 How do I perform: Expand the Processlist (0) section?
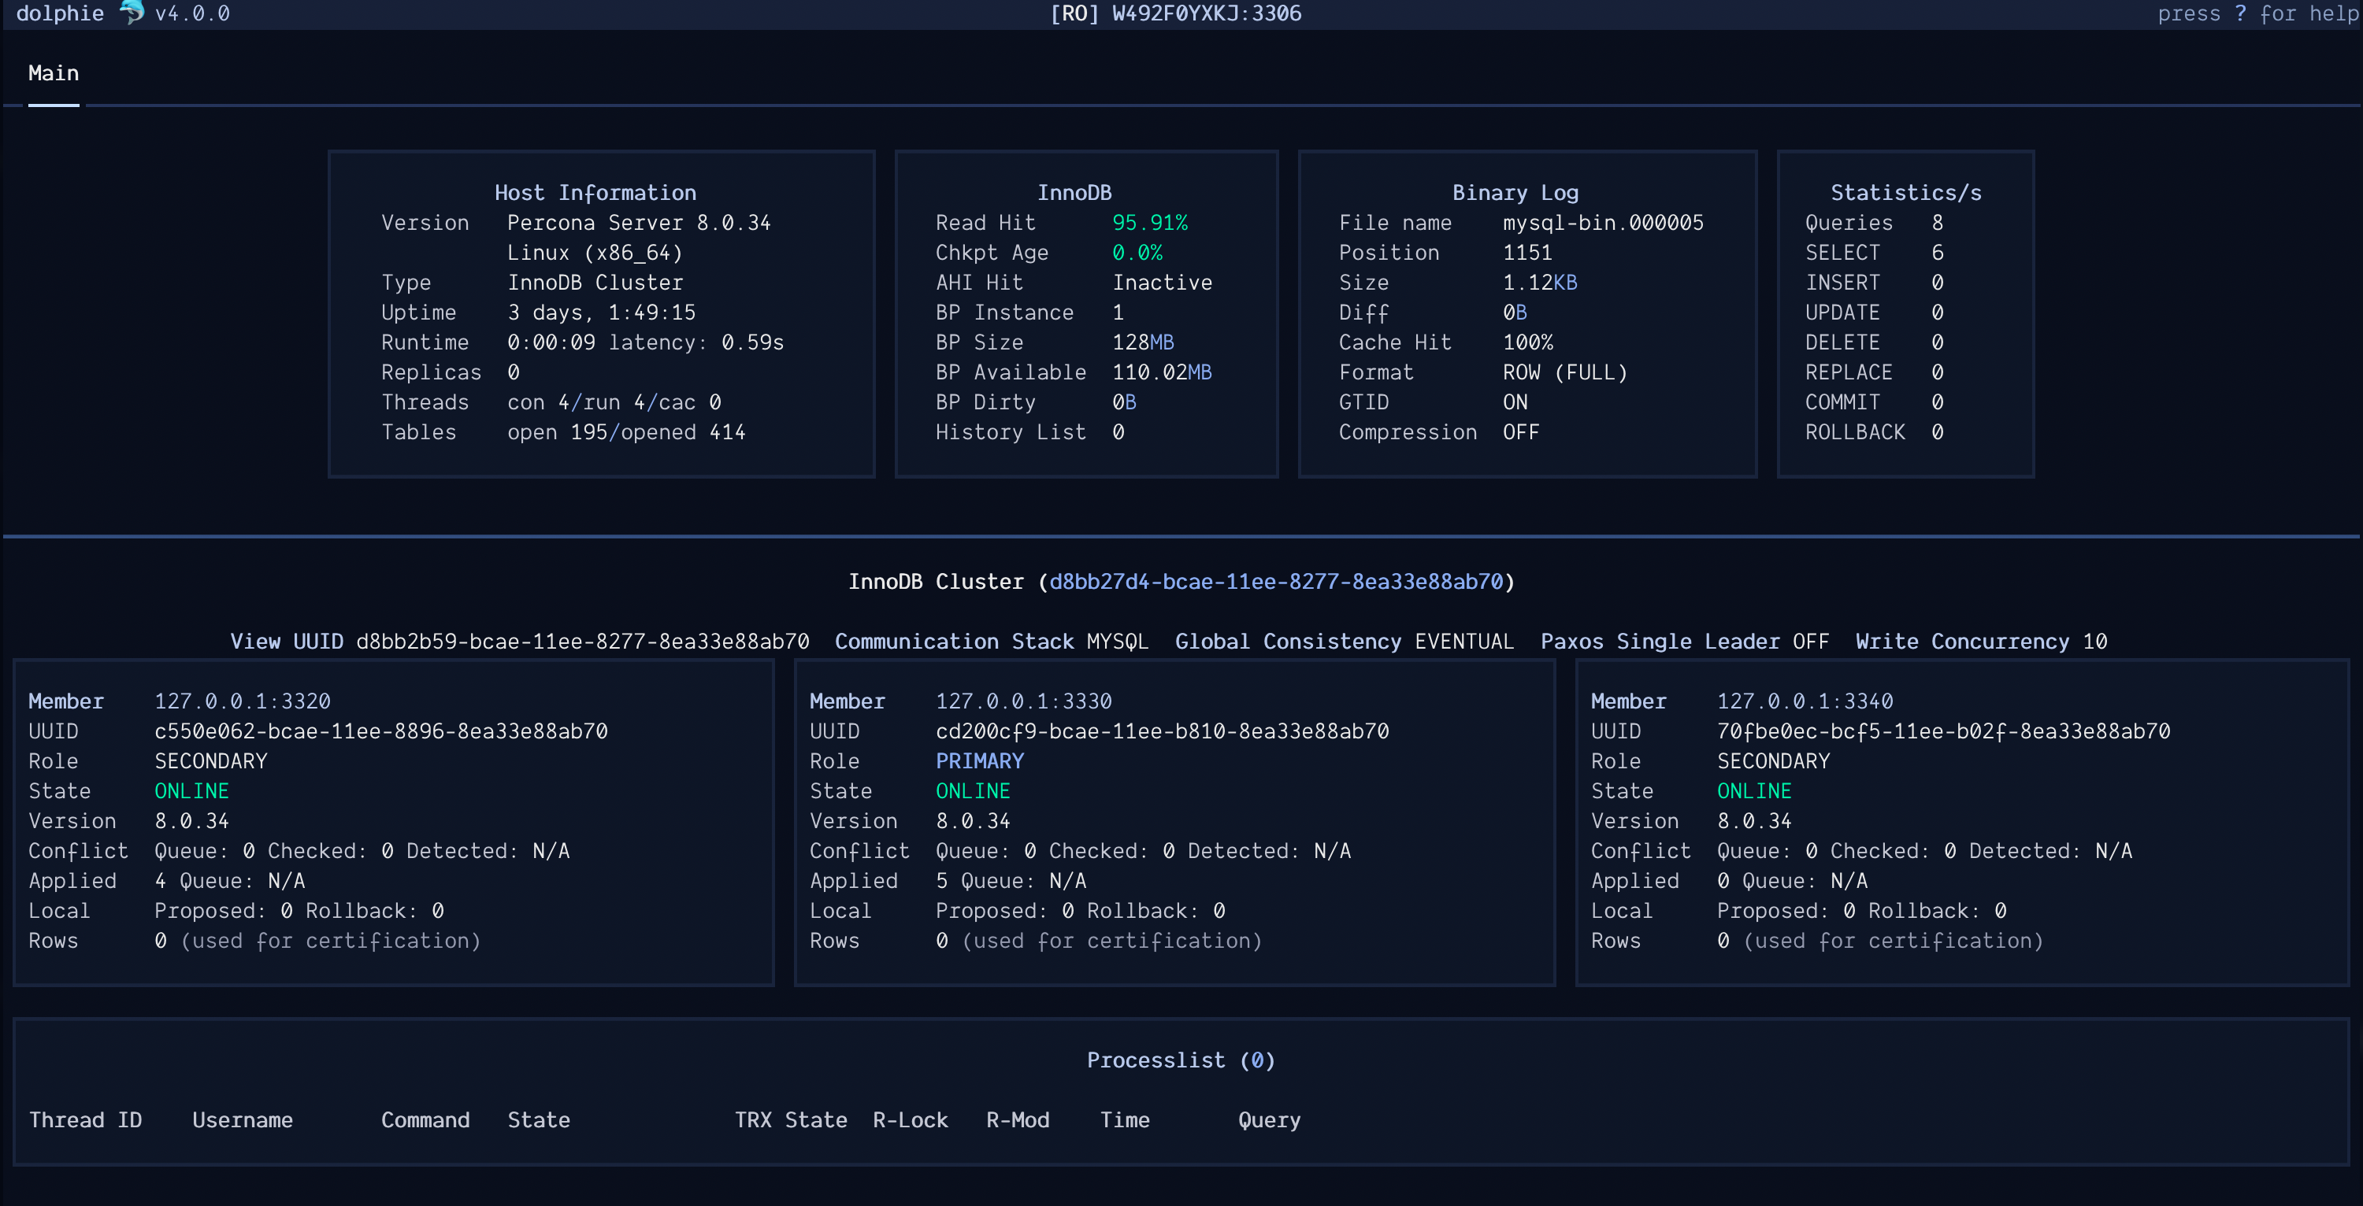[x=1181, y=1060]
